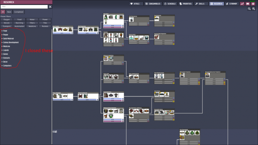The image size is (258, 145).
Task: Open the database book icon
Action: [x=248, y=4]
